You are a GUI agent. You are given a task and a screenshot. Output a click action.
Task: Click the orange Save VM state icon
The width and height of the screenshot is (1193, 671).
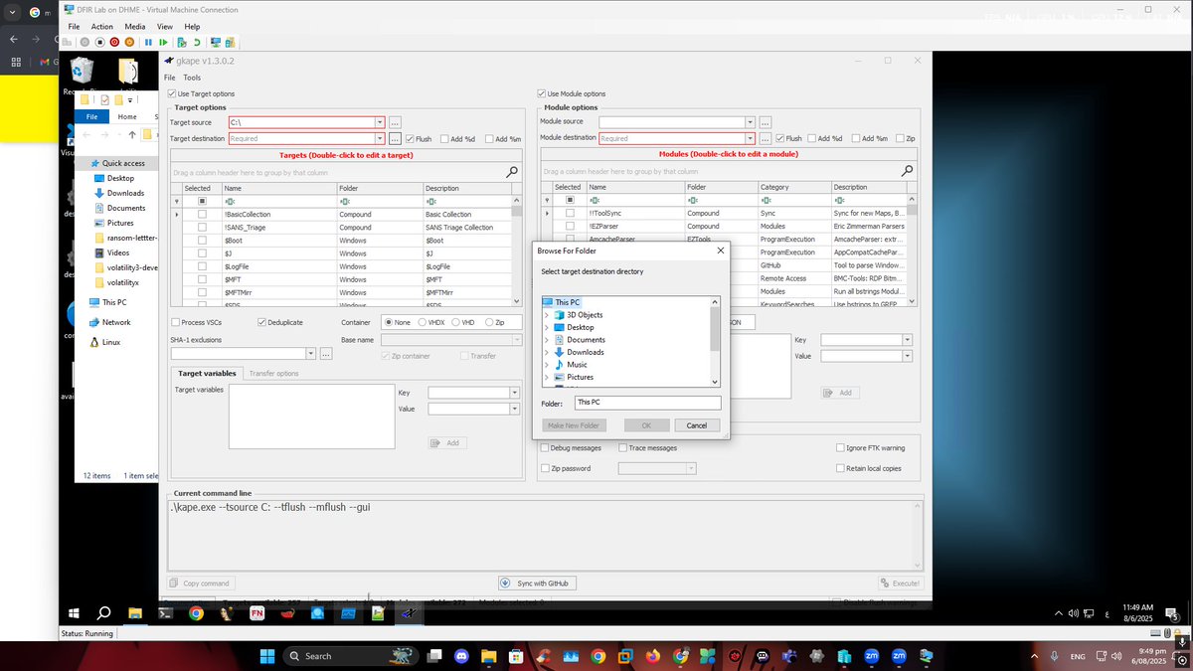[x=129, y=42]
